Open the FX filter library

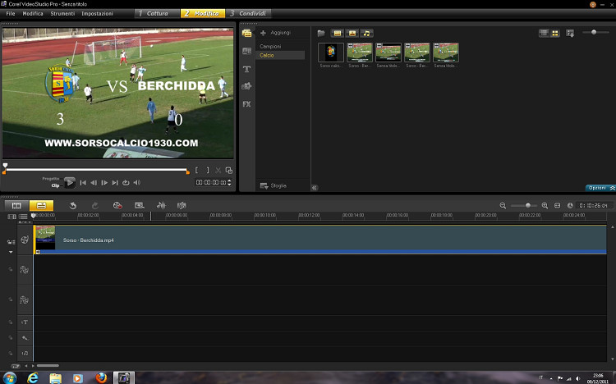246,104
